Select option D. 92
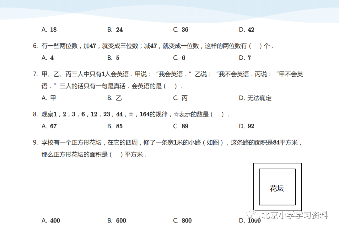 coord(247,126)
